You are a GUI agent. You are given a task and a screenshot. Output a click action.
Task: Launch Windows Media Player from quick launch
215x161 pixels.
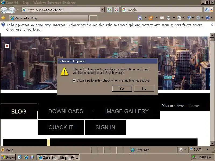tap(32, 157)
